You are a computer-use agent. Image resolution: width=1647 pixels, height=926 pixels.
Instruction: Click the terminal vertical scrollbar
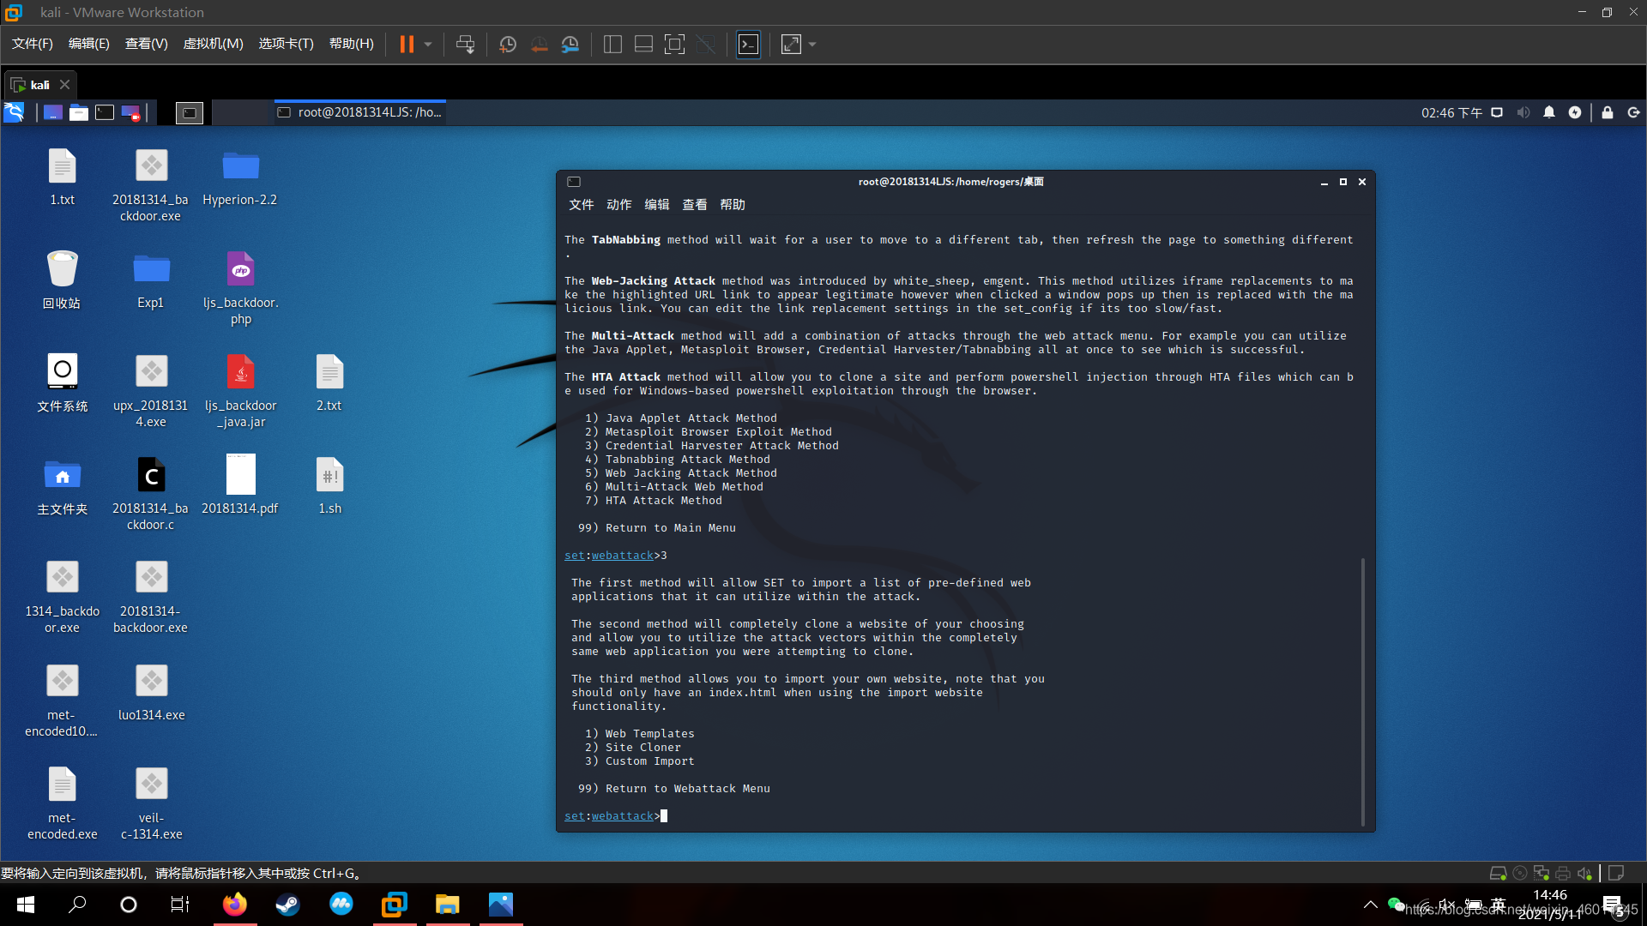coord(1362,690)
